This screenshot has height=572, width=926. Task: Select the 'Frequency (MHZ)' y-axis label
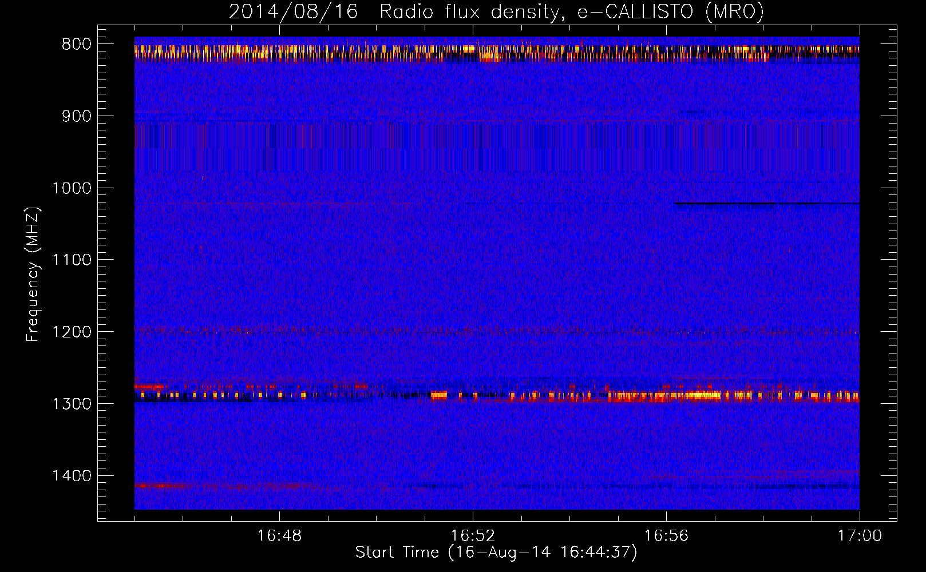(33, 275)
